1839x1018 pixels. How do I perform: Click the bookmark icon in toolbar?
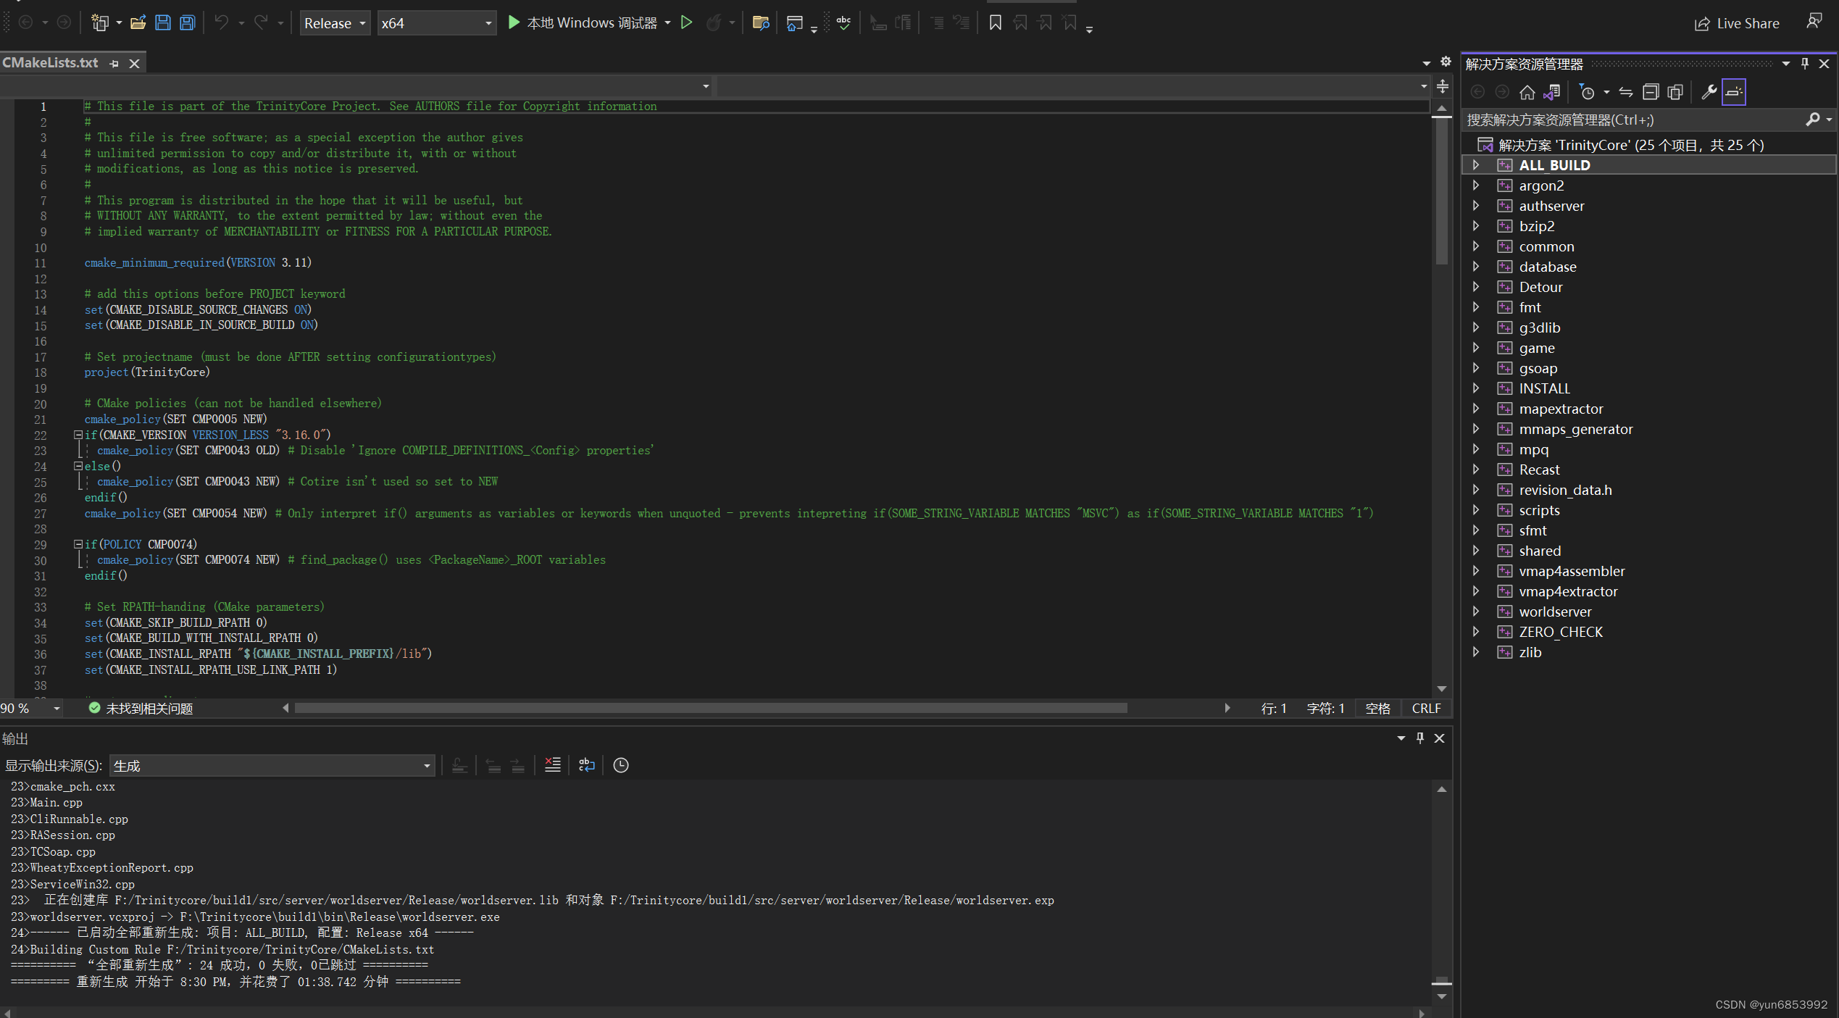(995, 22)
